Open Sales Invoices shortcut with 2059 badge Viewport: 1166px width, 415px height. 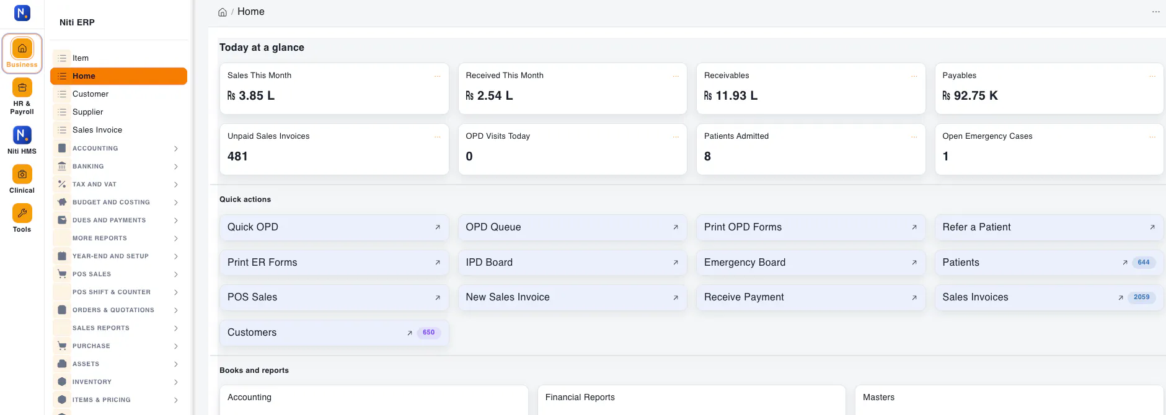point(1049,297)
